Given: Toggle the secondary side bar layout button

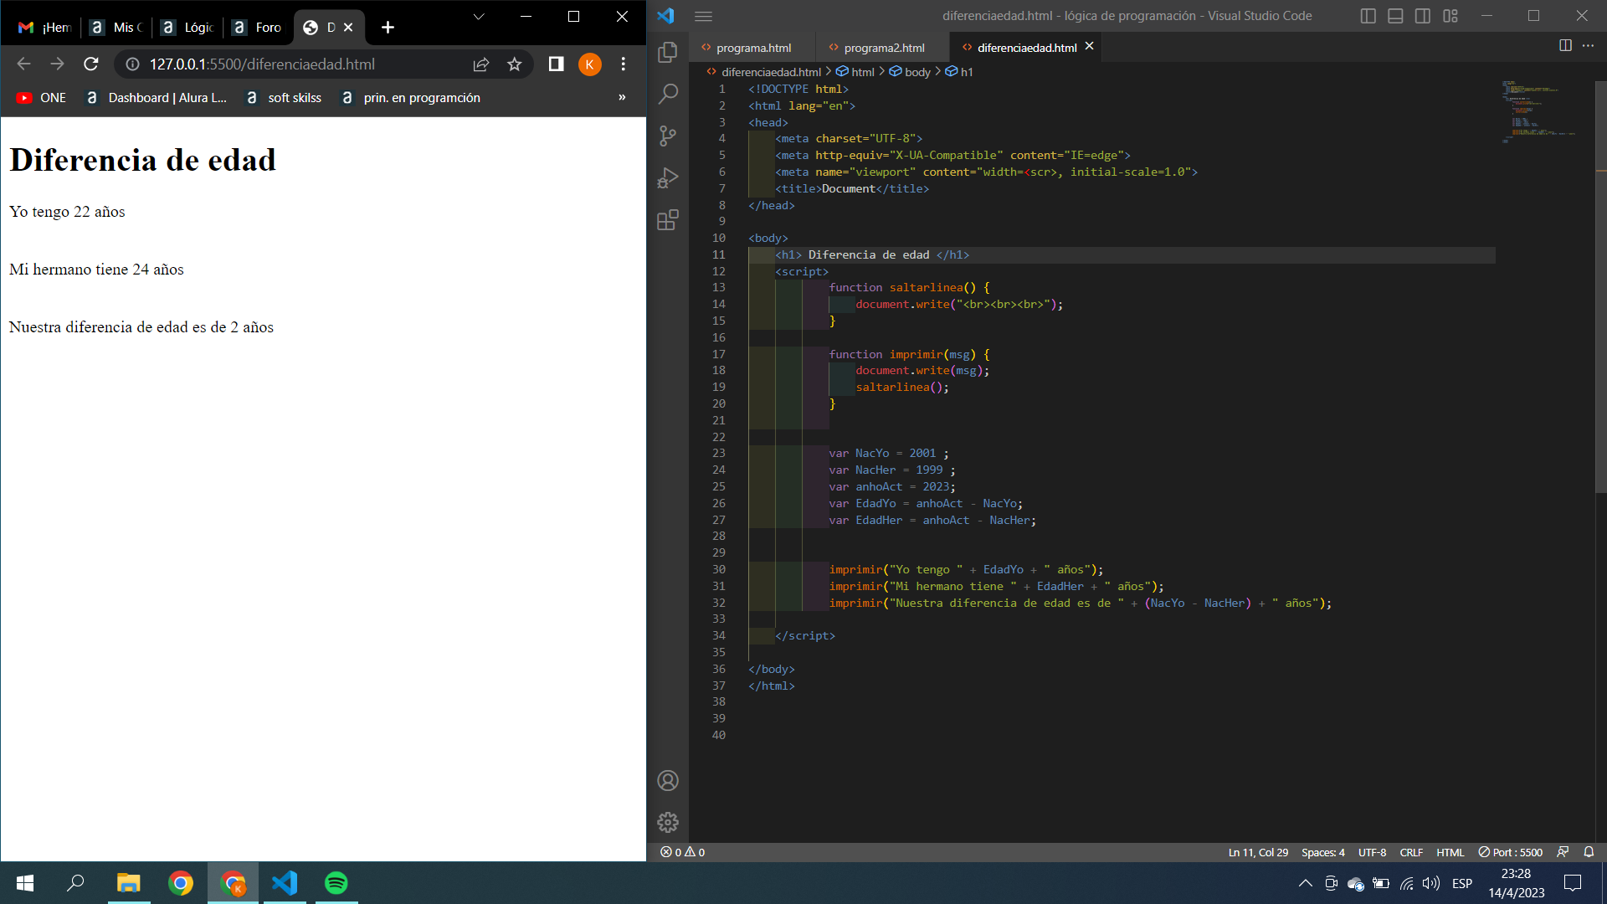Looking at the screenshot, I should pos(1423,16).
